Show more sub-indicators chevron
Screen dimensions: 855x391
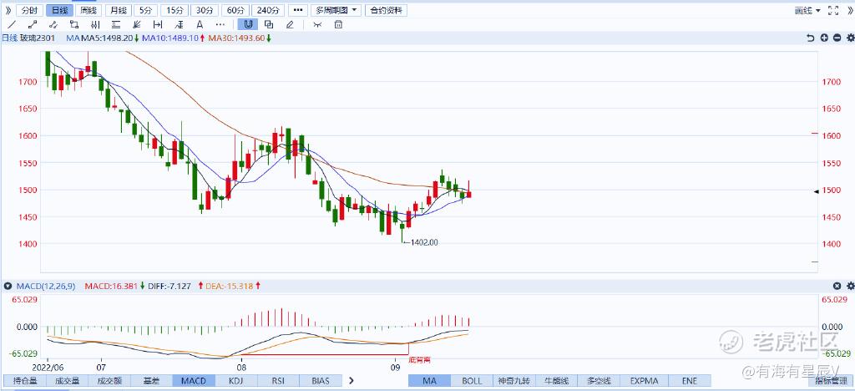coord(352,381)
